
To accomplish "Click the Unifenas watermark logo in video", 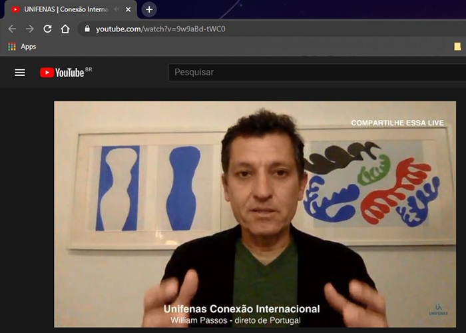I will tap(436, 310).
